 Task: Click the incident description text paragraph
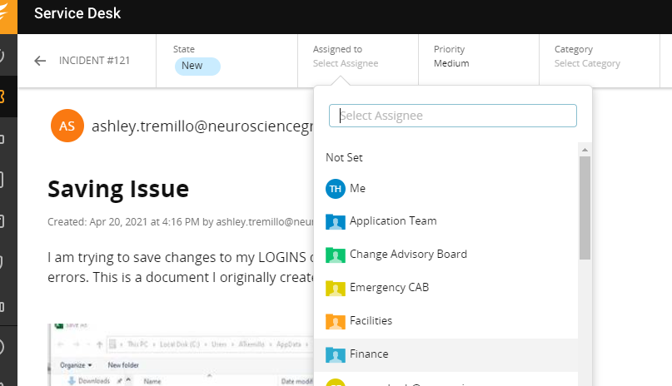click(x=181, y=267)
